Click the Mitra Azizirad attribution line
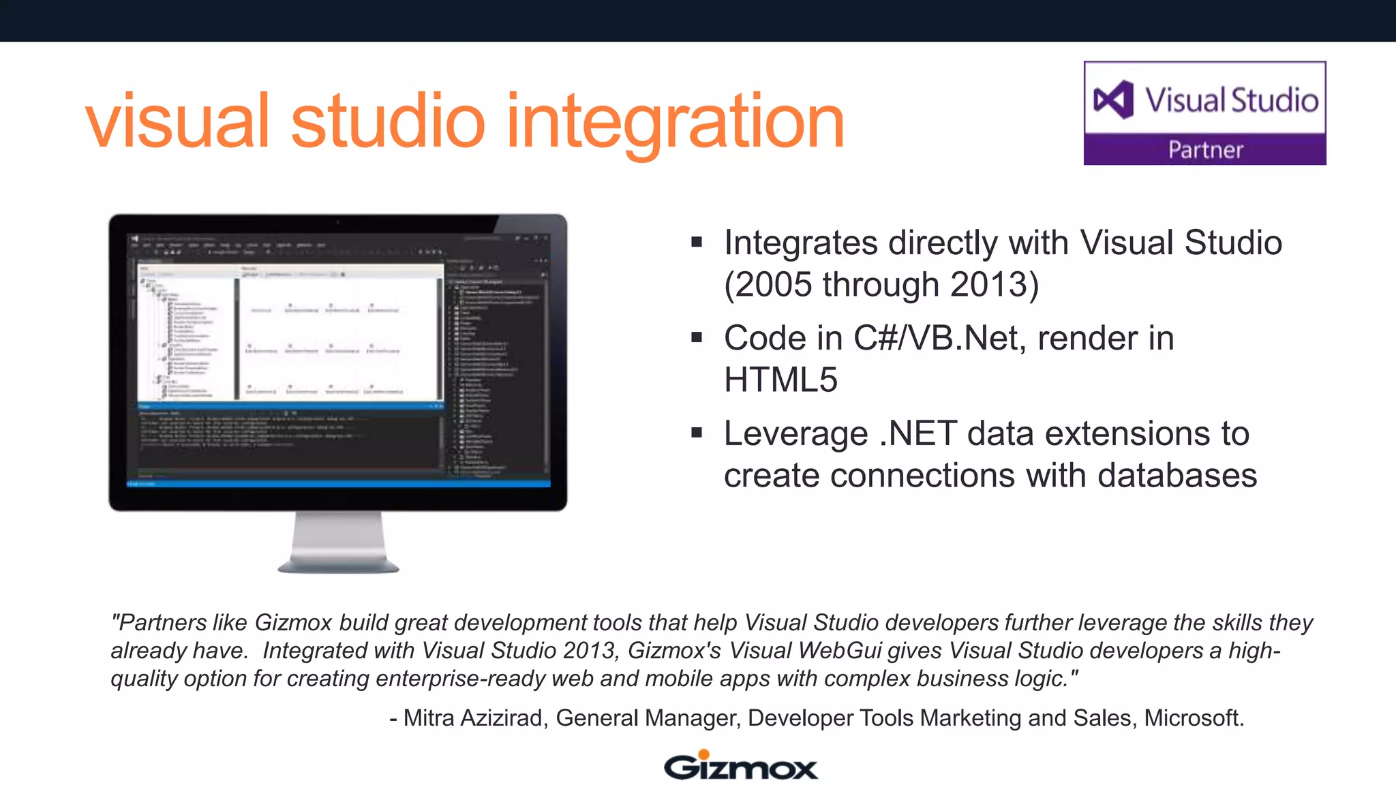Viewport: 1396px width, 785px height. [817, 718]
